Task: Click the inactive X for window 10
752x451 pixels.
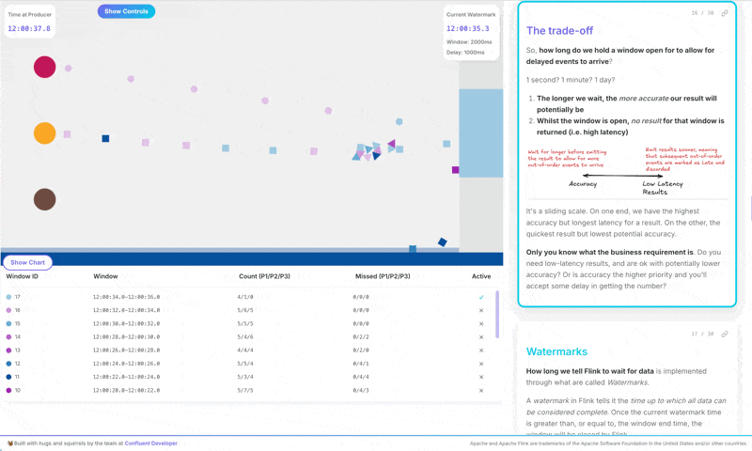Action: (481, 390)
